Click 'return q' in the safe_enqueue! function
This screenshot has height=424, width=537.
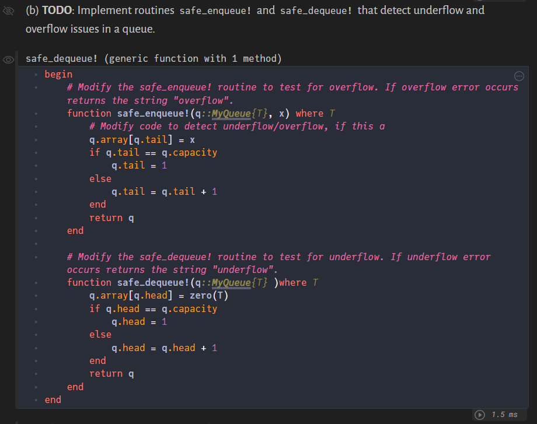pos(111,218)
